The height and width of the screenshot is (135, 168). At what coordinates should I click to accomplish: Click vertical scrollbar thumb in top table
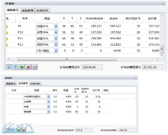click(162, 49)
